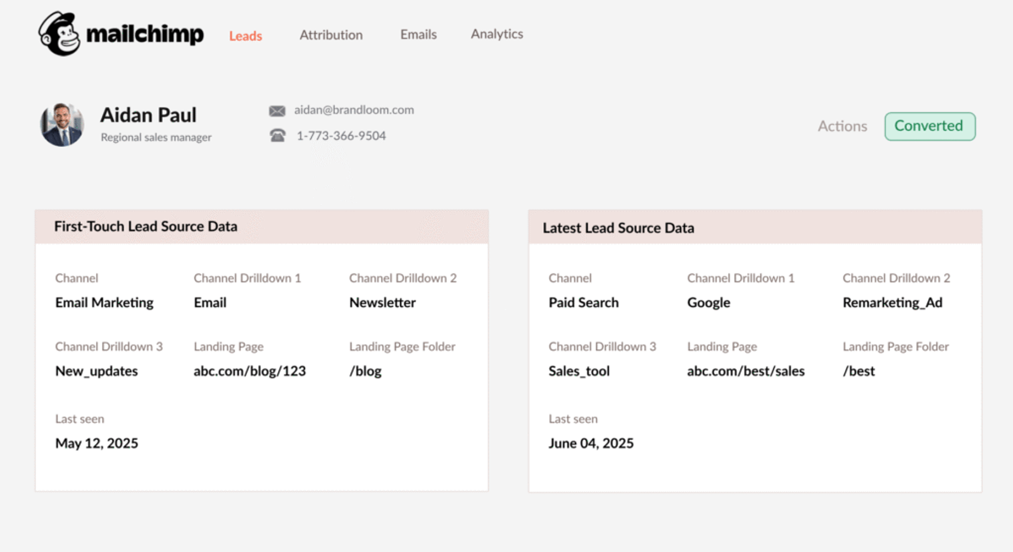Image resolution: width=1013 pixels, height=552 pixels.
Task: Click landing page abc.com/best/sales
Action: [x=746, y=372]
